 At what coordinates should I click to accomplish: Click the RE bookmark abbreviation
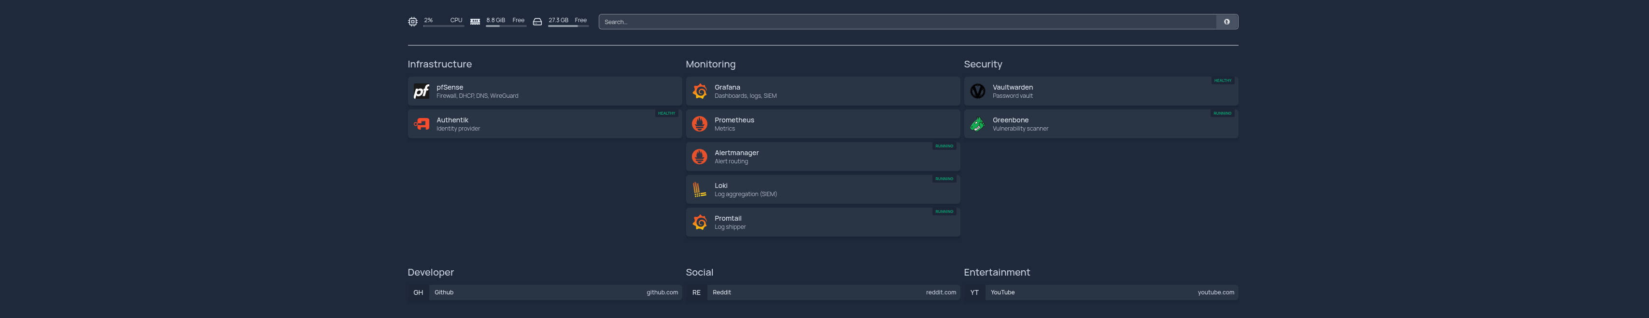[696, 292]
